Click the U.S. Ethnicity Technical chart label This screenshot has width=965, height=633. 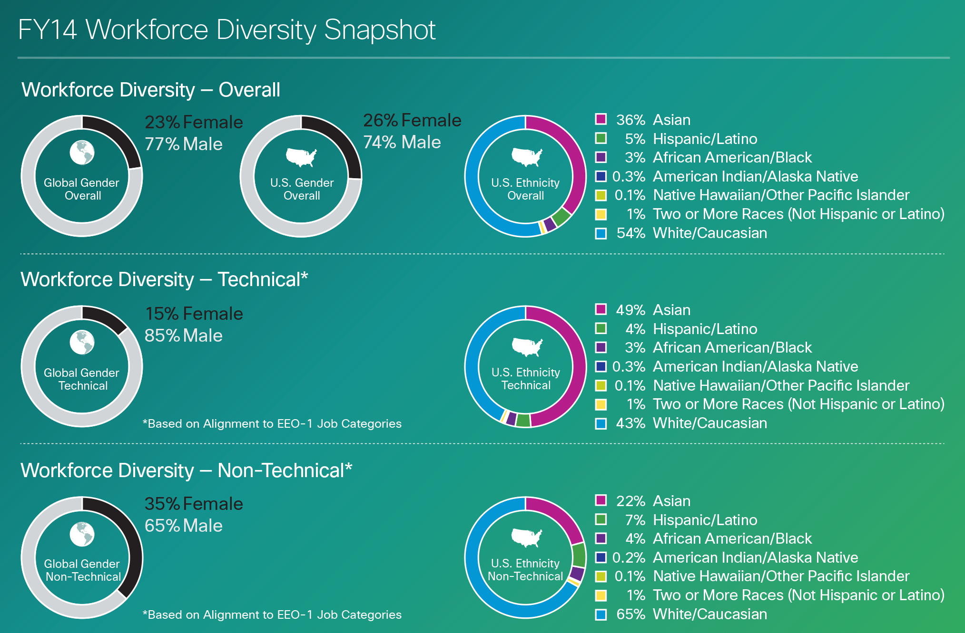(526, 379)
